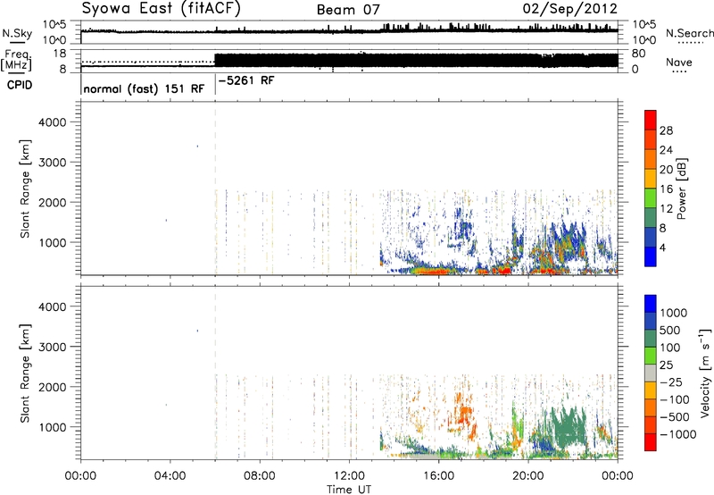Click the "Power [dB]" colorbar title

coord(681,189)
